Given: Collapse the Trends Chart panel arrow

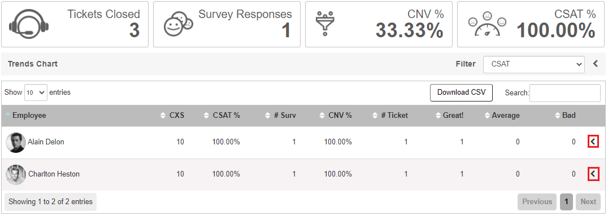Looking at the screenshot, I should click(x=596, y=64).
